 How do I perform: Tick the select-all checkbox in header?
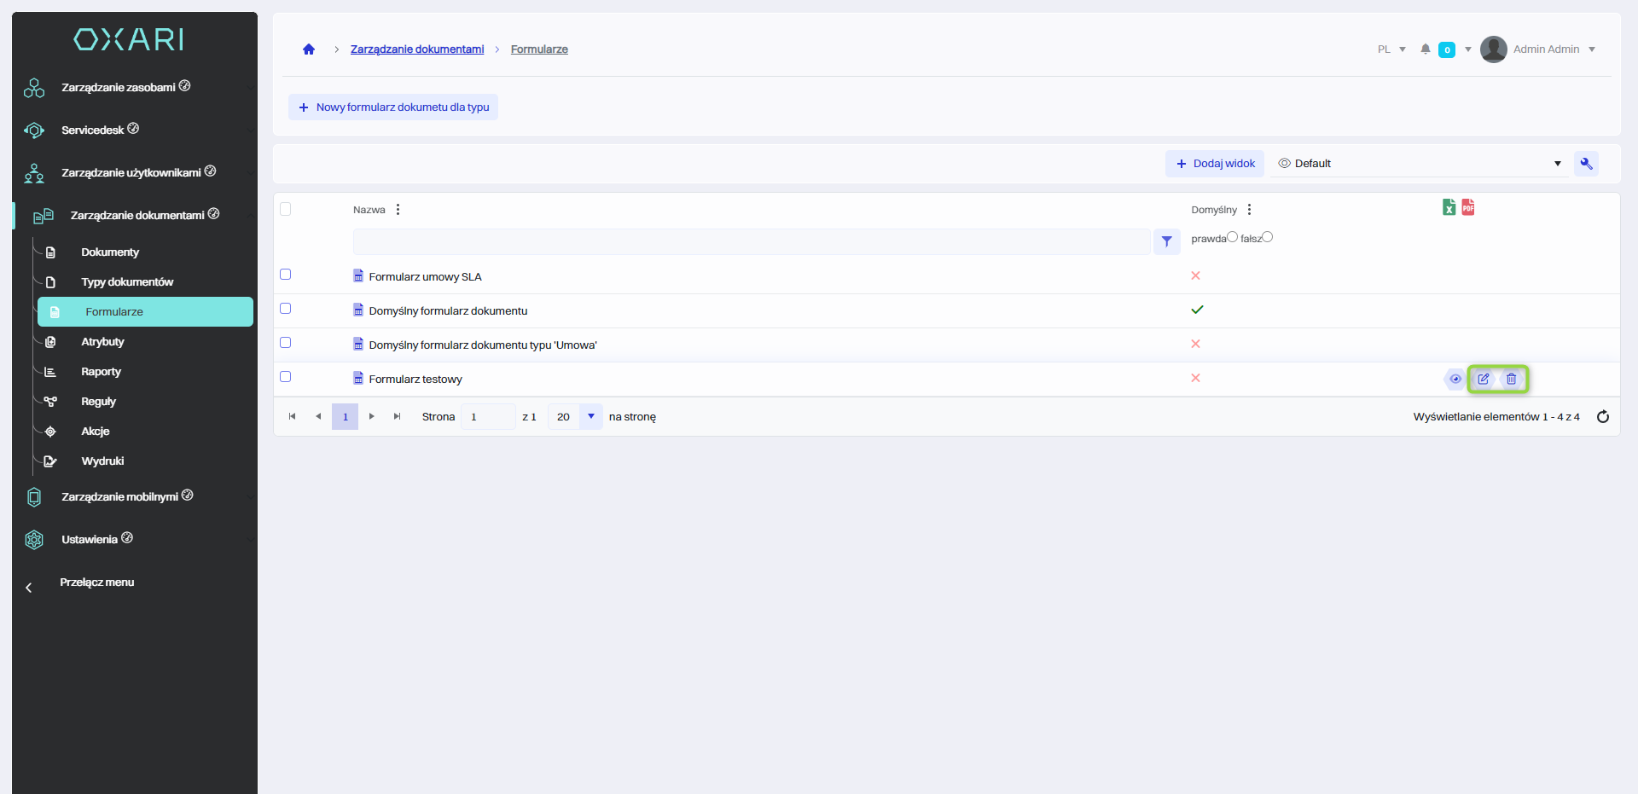coord(286,209)
